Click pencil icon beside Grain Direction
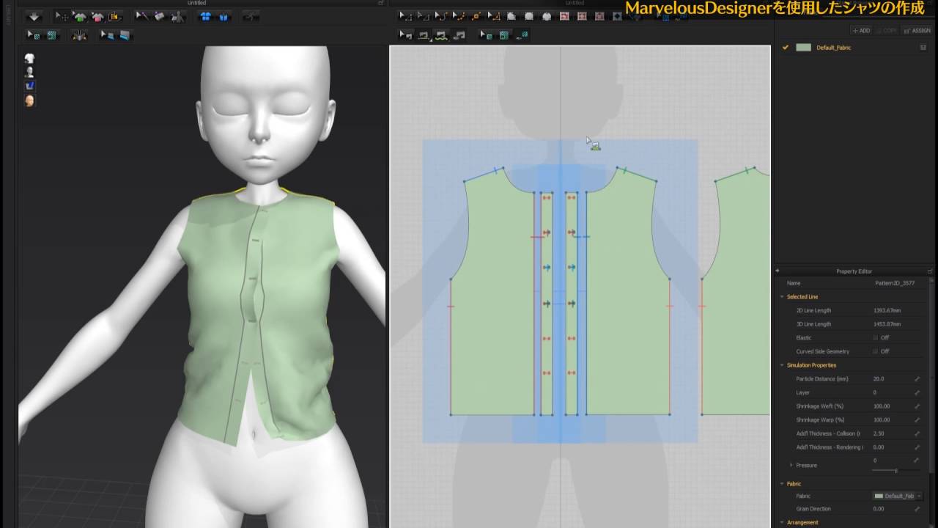The width and height of the screenshot is (938, 528). tap(917, 509)
